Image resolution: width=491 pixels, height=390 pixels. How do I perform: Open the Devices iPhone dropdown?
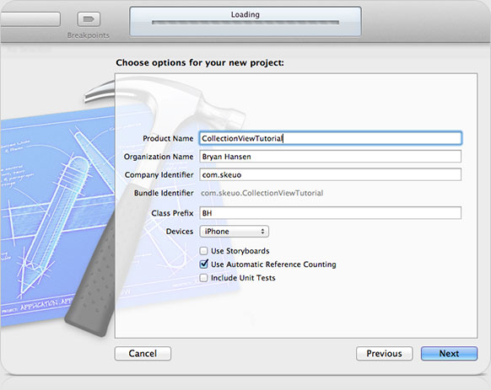[x=234, y=232]
